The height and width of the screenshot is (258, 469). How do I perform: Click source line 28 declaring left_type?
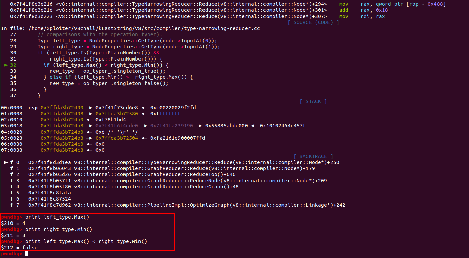pos(127,41)
